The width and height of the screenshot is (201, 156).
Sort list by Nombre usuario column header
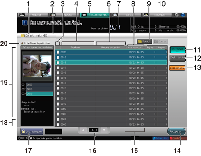tap(110, 48)
